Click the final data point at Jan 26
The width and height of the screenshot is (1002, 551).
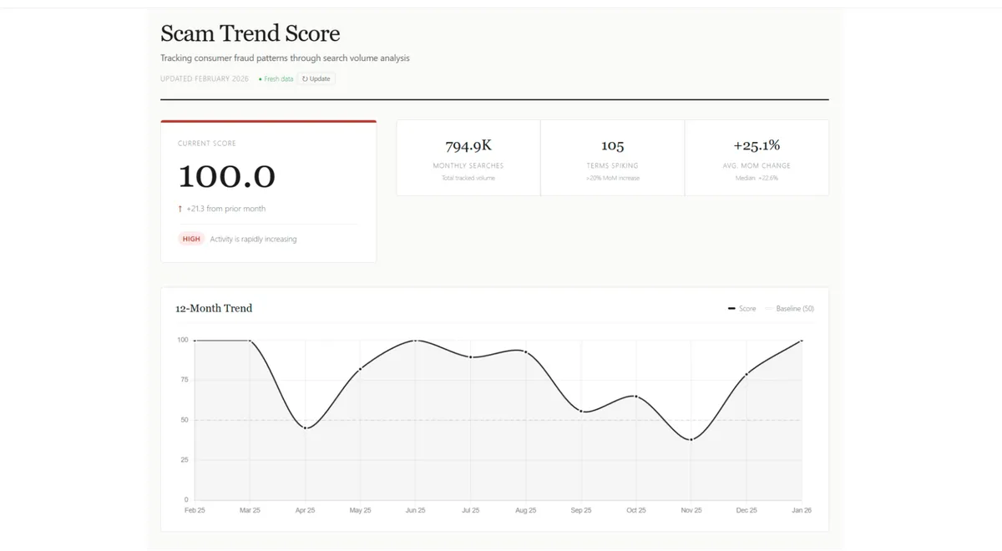click(800, 341)
